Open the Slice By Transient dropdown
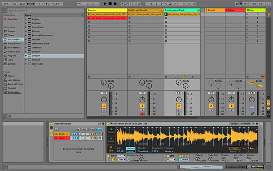Image resolution: width=273 pixels, height=171 pixels. tap(144, 151)
